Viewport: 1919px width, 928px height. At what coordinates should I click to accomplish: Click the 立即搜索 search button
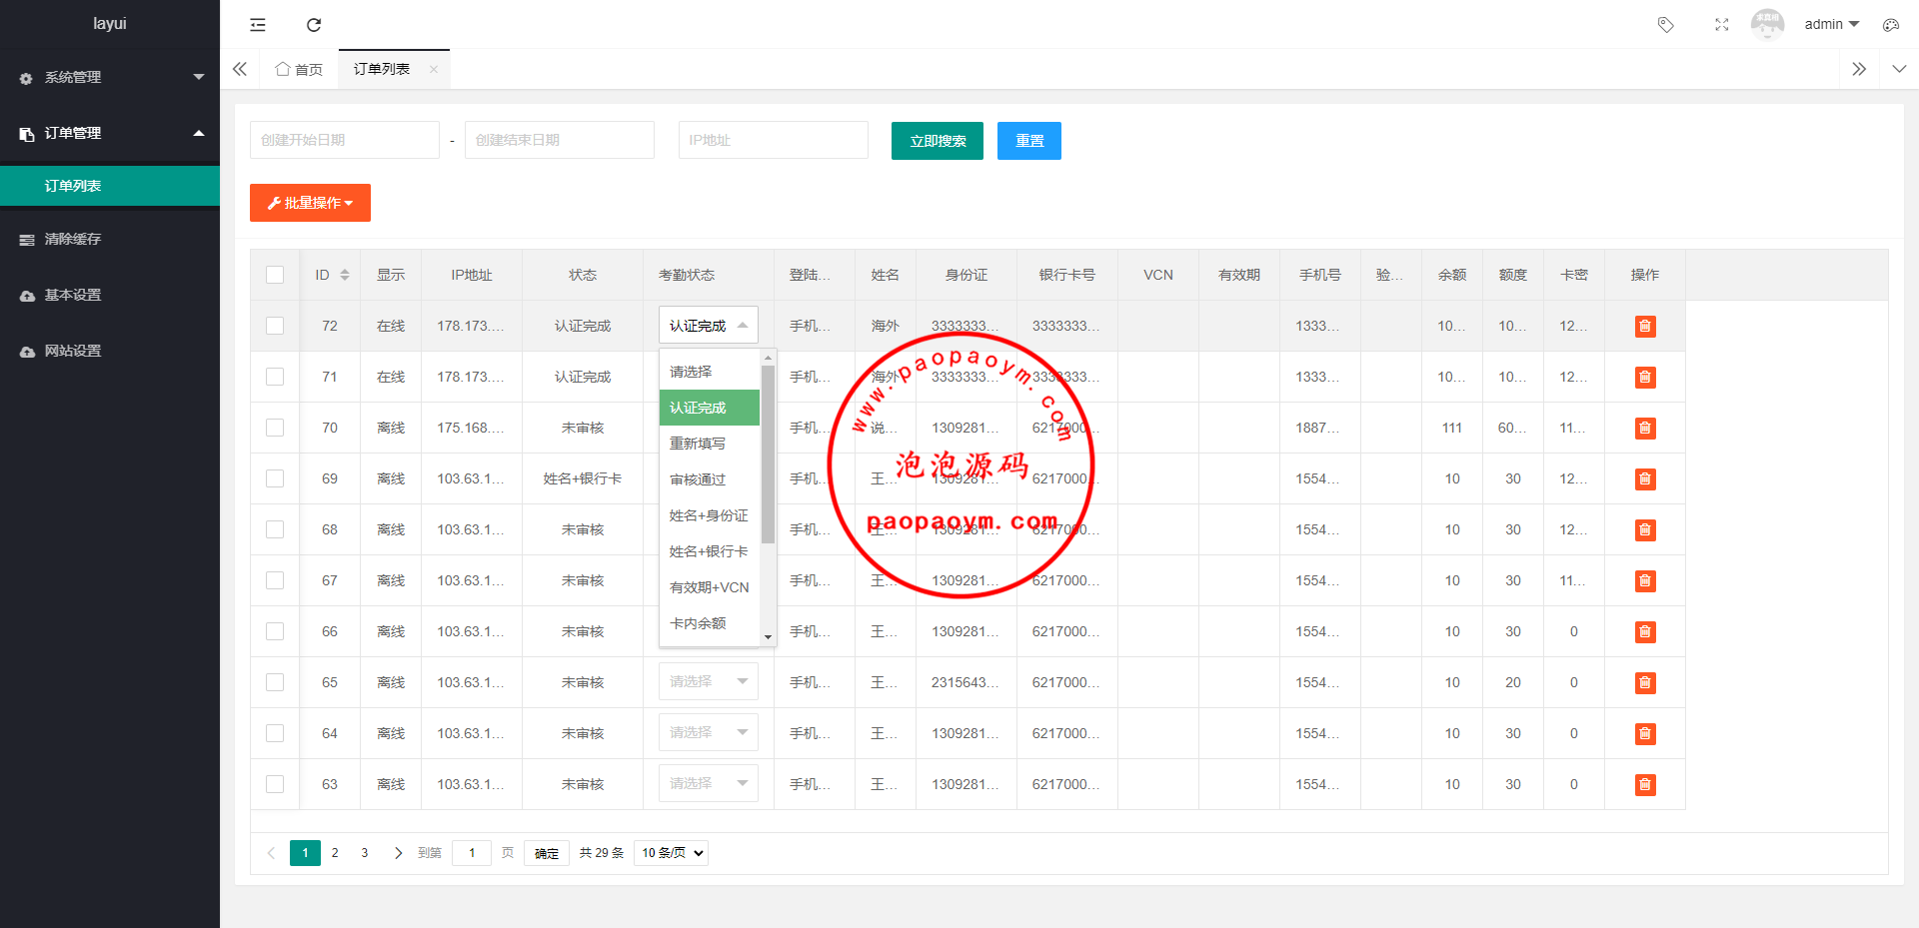937,141
